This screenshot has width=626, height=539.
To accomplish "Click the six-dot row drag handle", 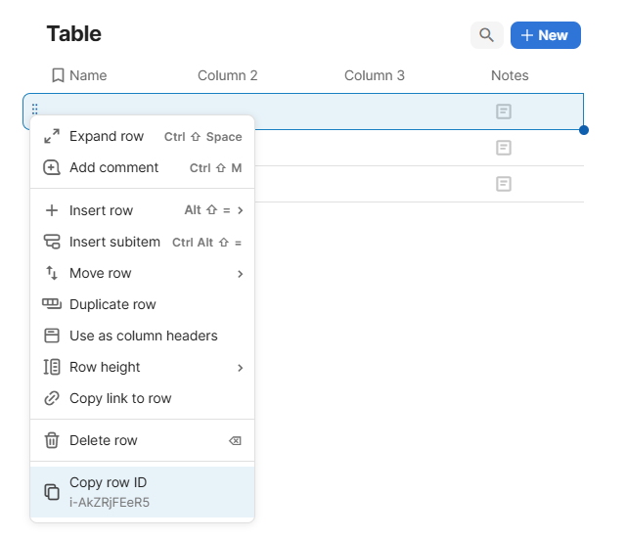I will [x=35, y=110].
